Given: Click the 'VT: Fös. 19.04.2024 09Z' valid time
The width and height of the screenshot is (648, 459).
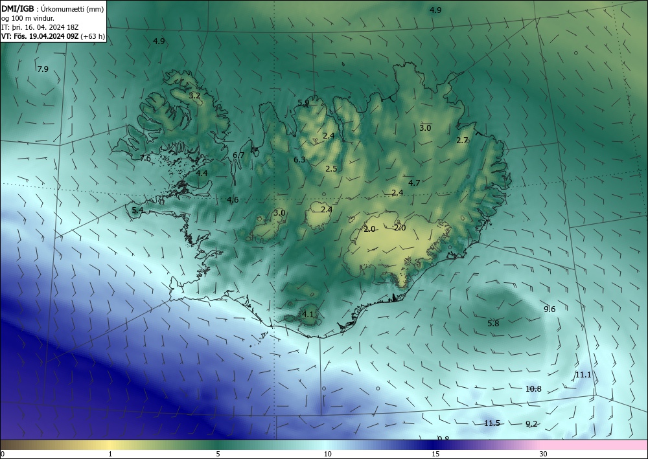Looking at the screenshot, I should click(x=40, y=36).
